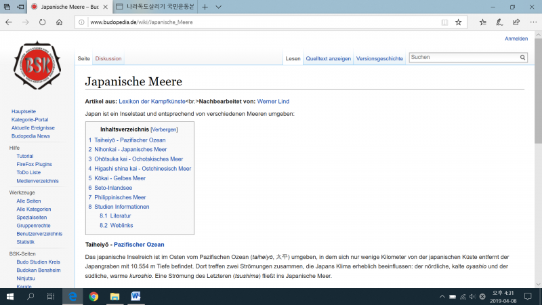Viewport: 542px width, 305px height.
Task: Open the favorites hub icon
Action: click(x=482, y=22)
